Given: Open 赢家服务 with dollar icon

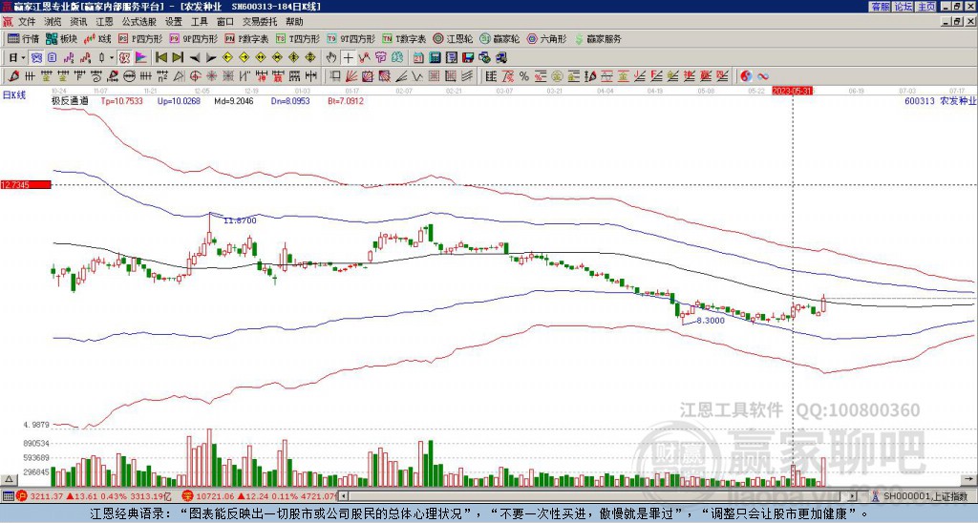Looking at the screenshot, I should [598, 38].
